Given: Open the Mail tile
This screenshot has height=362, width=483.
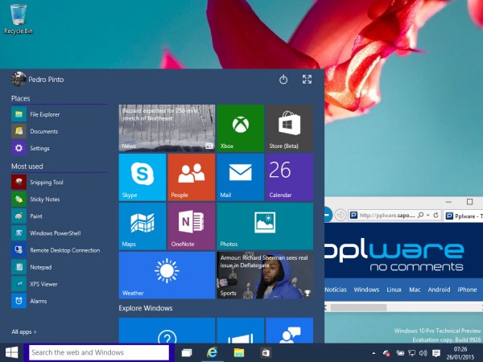Looking at the screenshot, I should pyautogui.click(x=240, y=177).
